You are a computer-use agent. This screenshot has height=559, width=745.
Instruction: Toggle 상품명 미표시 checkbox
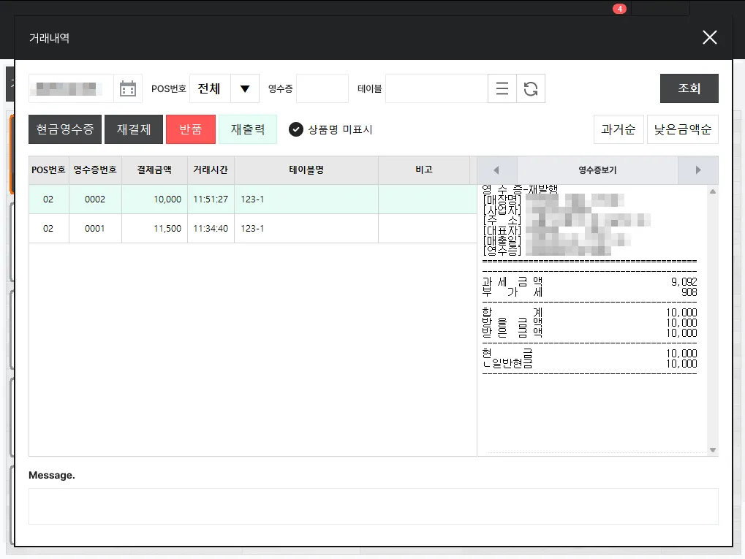pos(296,129)
